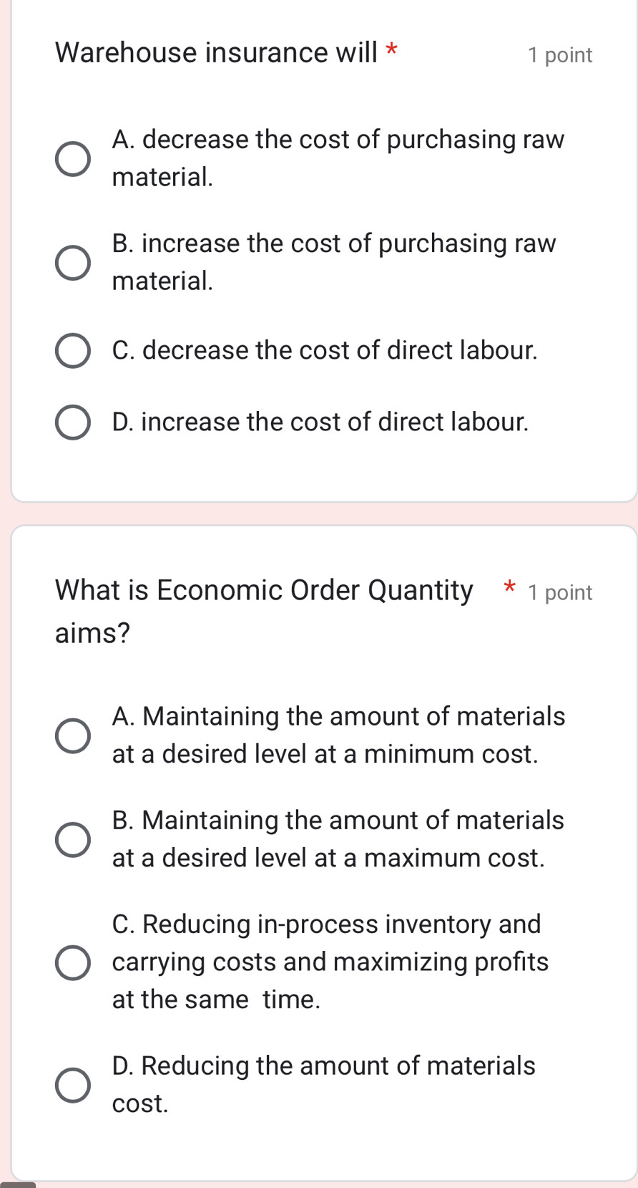The height and width of the screenshot is (1188, 638).
Task: Click answer text 'C. decrease the cost of direct labour.'
Action: [x=325, y=350]
